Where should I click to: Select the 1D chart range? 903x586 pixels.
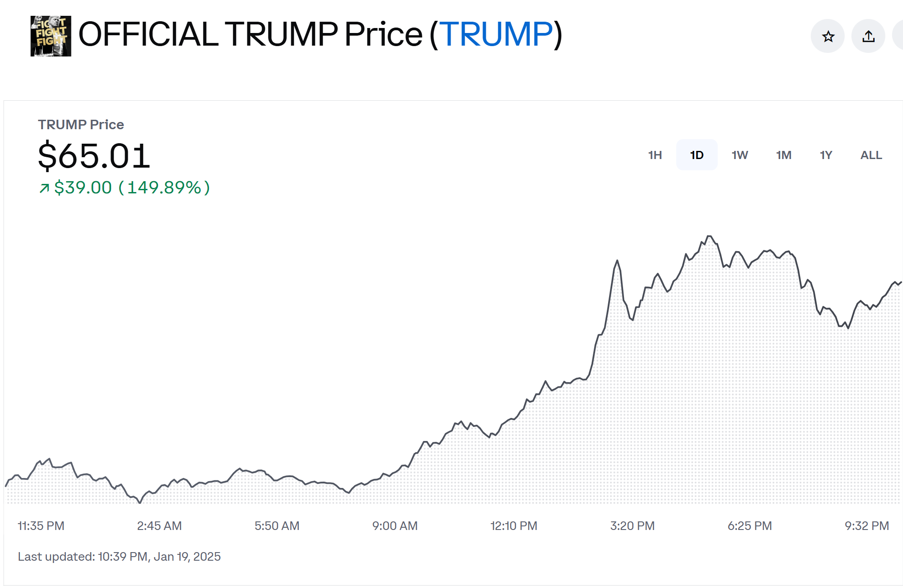point(697,155)
